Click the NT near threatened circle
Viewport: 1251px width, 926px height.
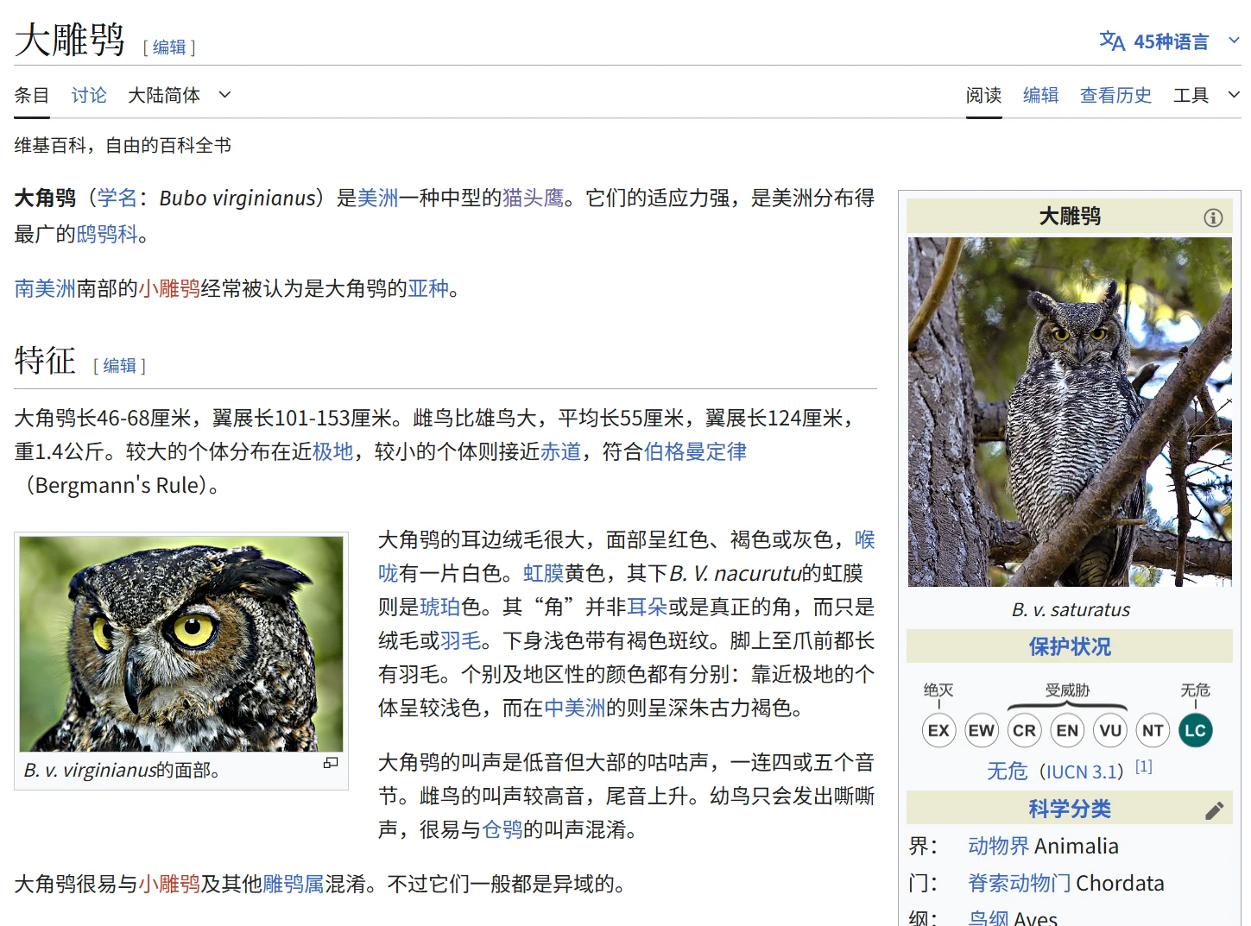[x=1153, y=731]
